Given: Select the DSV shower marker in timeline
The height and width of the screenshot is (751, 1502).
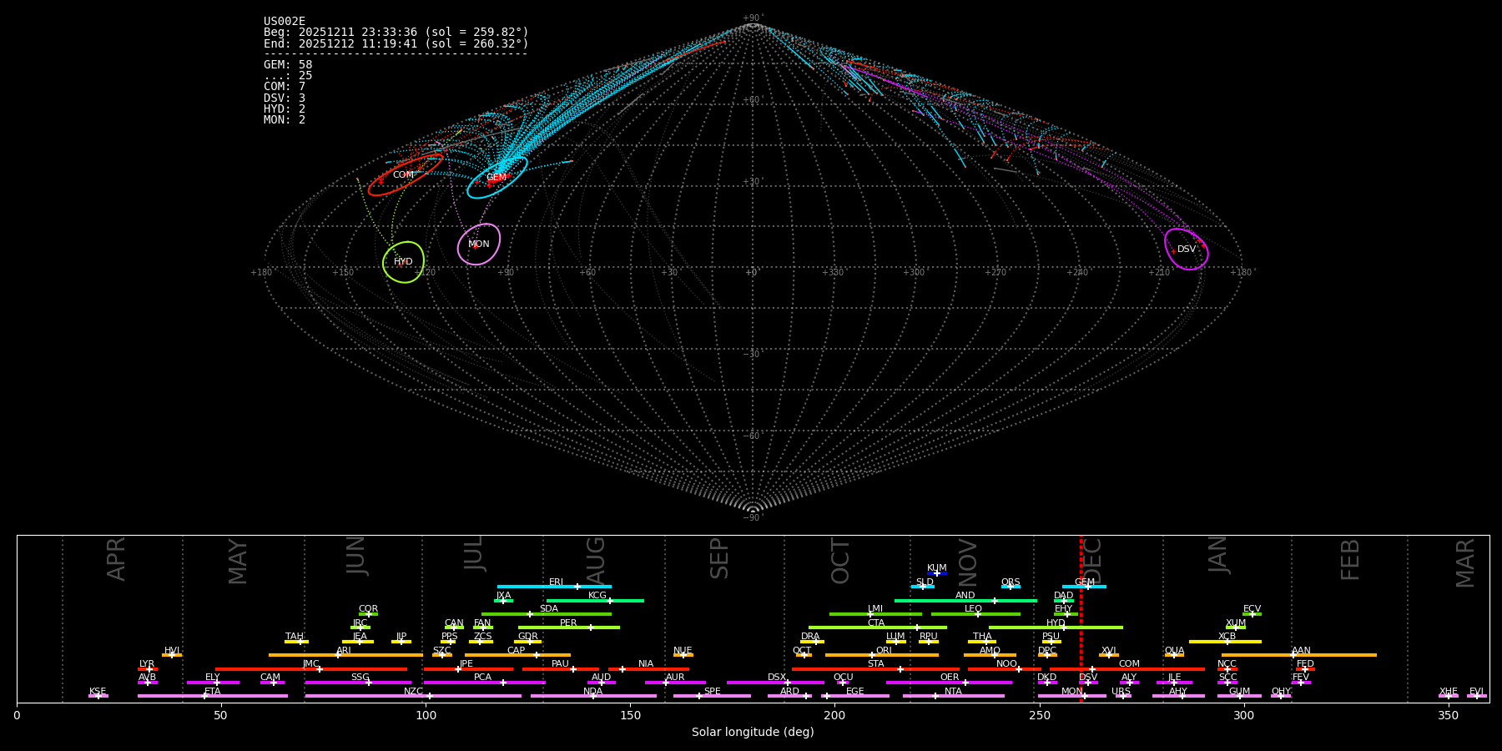Looking at the screenshot, I should [x=1088, y=683].
